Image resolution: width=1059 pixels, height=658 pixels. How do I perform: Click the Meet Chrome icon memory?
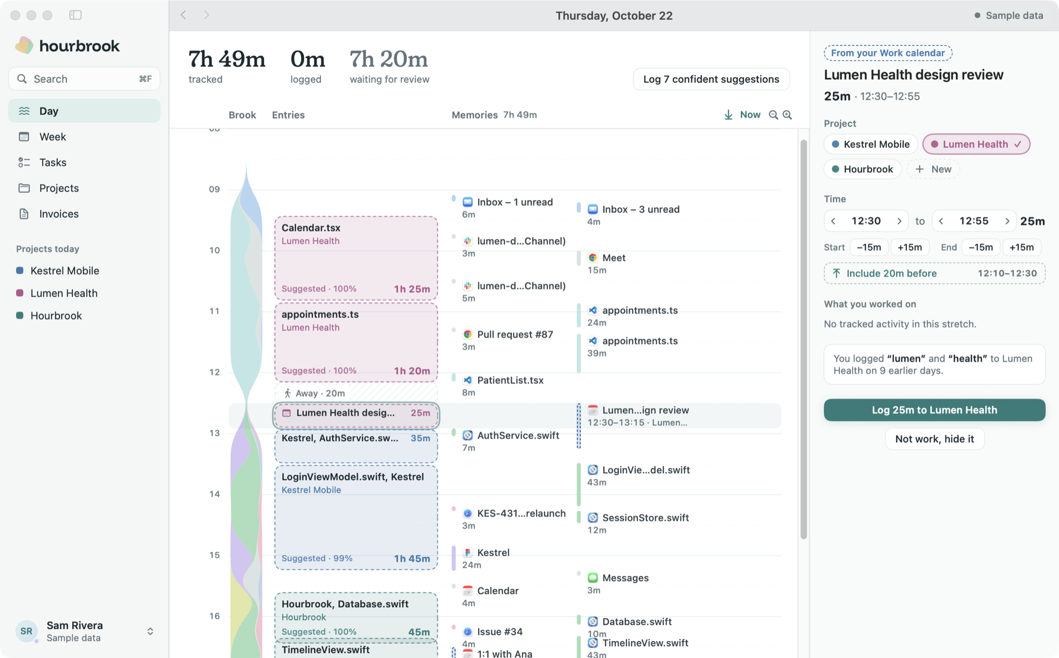593,257
